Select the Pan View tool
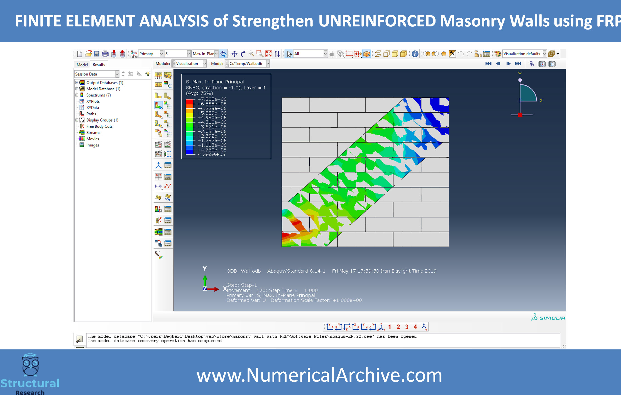This screenshot has height=395, width=621. tap(234, 54)
